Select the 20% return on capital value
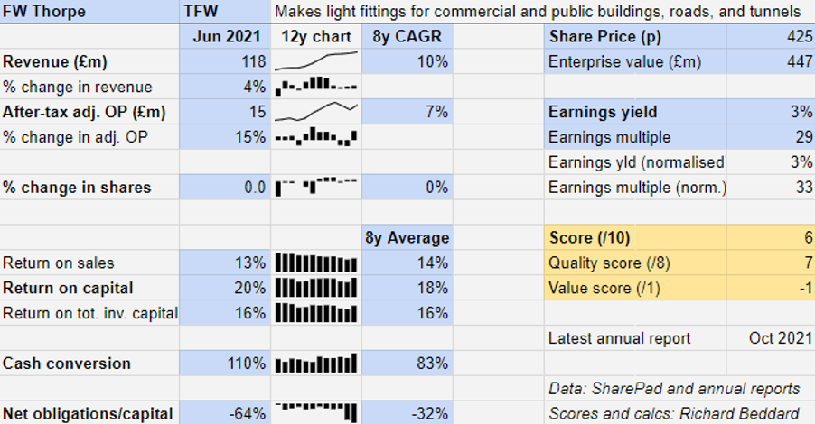The height and width of the screenshot is (424, 815). click(x=225, y=288)
